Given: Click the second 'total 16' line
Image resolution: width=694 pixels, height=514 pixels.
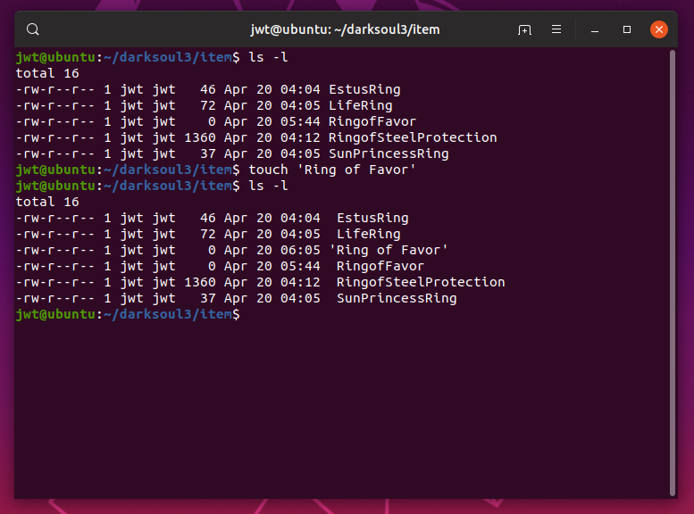Looking at the screenshot, I should tap(47, 203).
